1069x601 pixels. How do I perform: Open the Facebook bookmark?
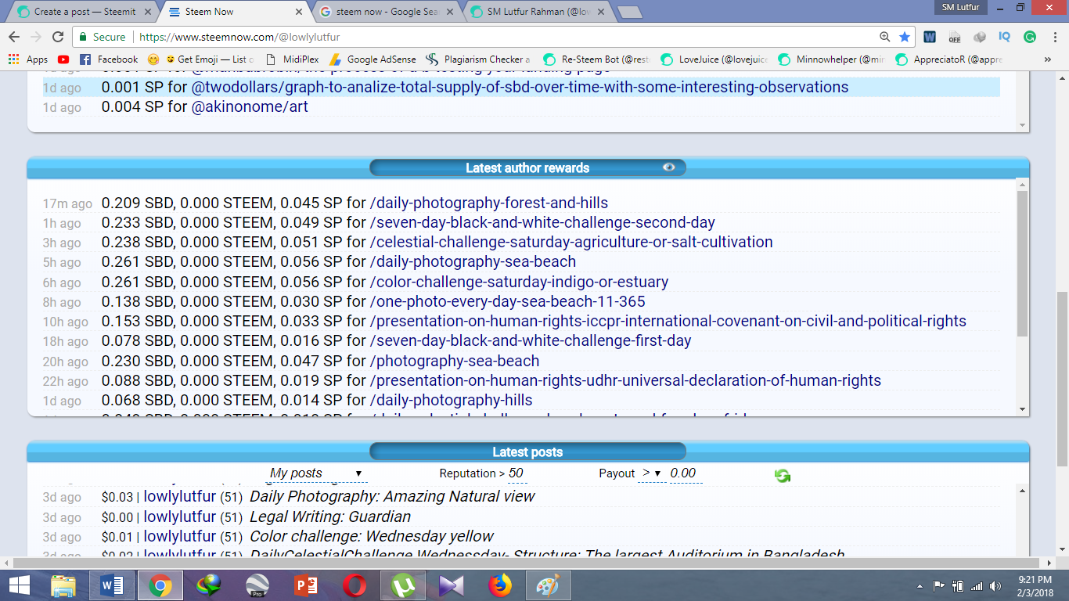[x=109, y=59]
